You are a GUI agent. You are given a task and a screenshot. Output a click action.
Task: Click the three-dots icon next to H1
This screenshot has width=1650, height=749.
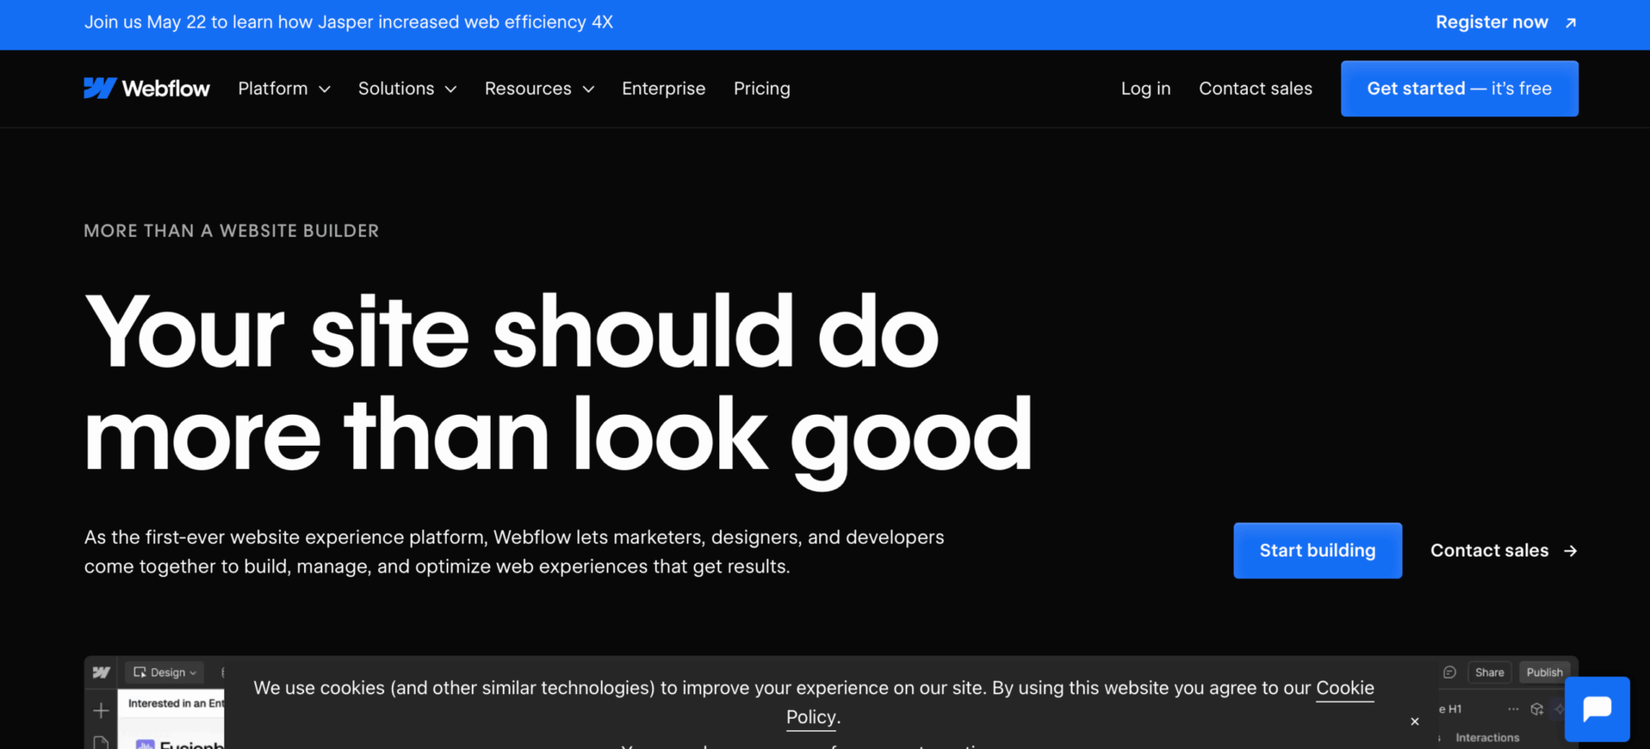1513,709
